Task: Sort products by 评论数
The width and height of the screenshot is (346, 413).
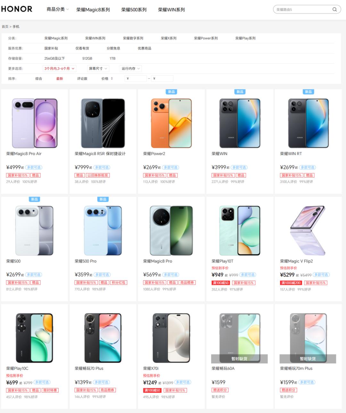Action: (82, 78)
